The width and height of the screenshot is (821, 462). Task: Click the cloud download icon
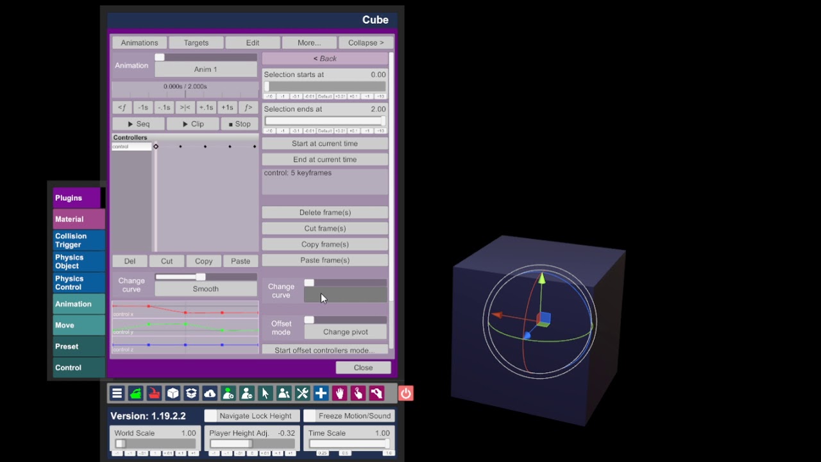click(210, 393)
